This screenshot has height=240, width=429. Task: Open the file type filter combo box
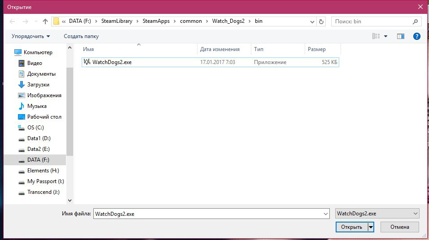[x=377, y=214]
